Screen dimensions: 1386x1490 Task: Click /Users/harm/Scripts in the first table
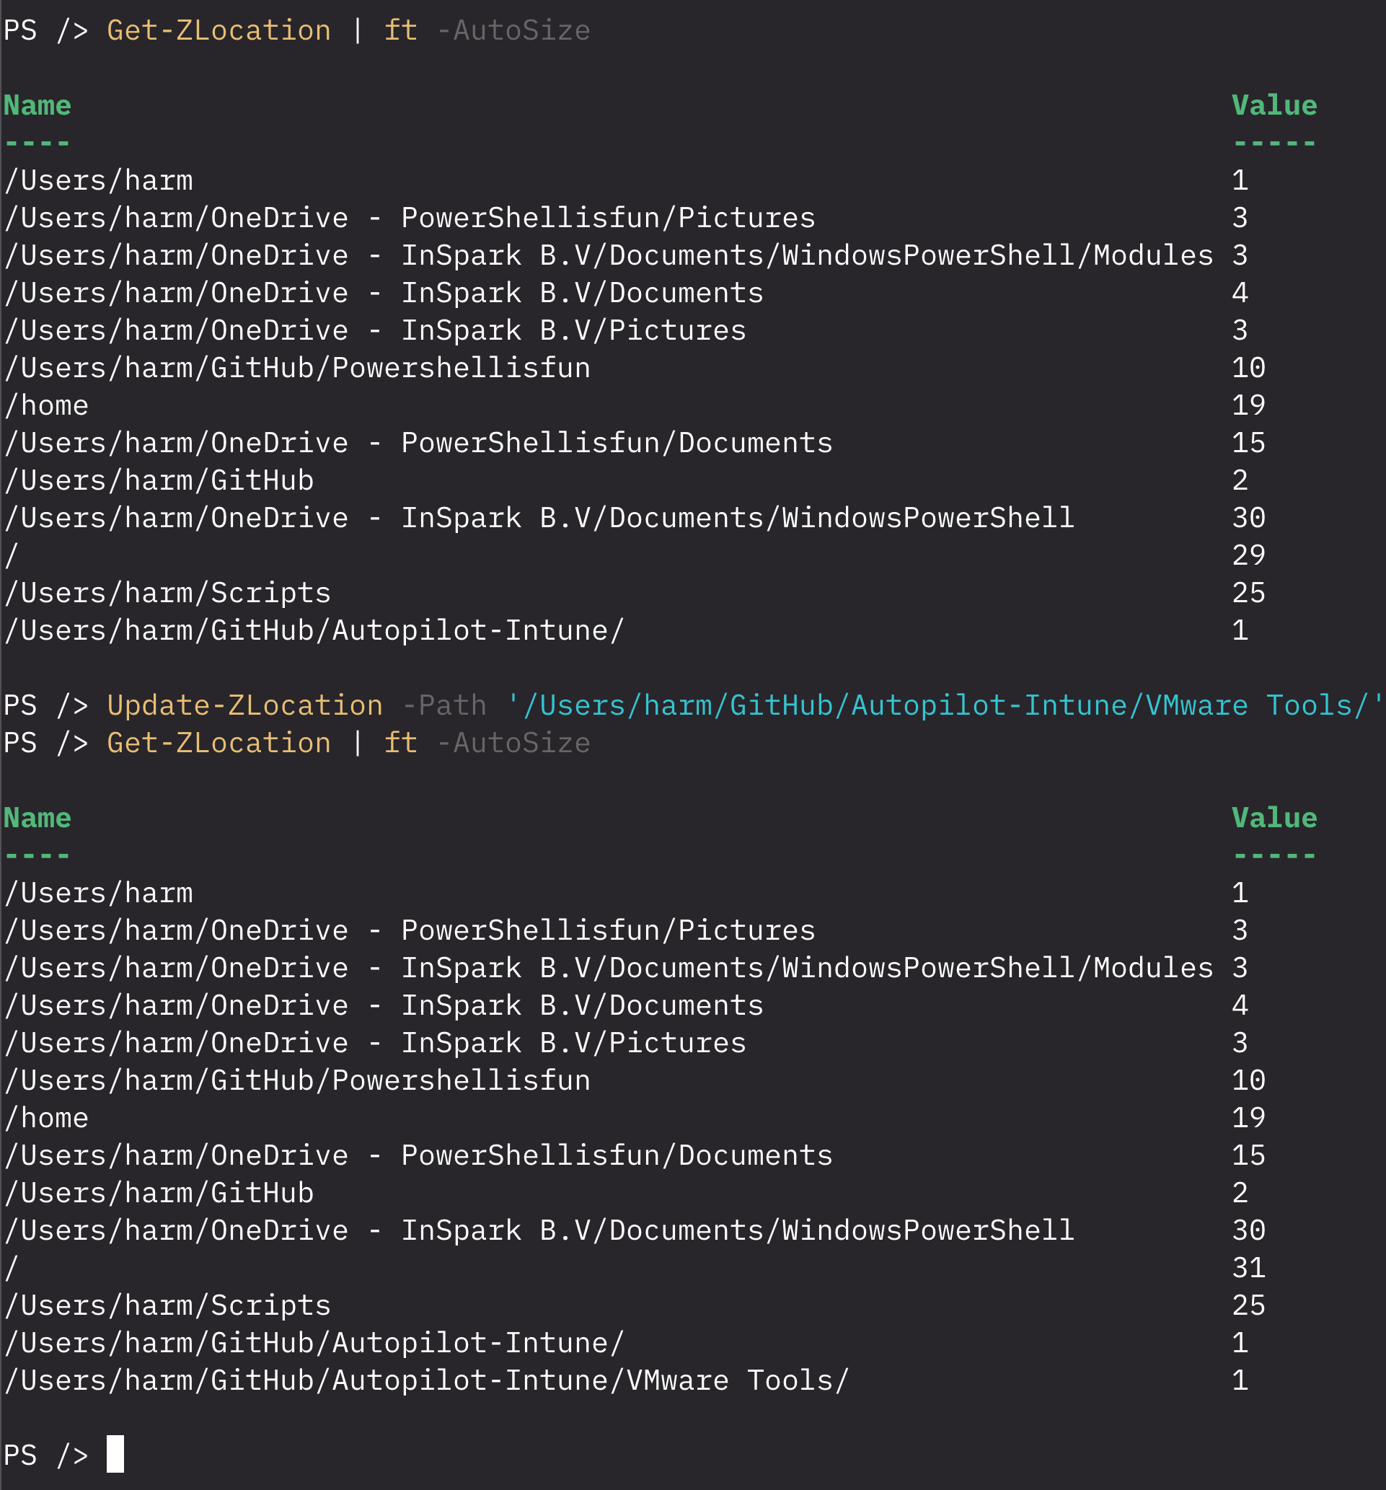click(x=168, y=593)
